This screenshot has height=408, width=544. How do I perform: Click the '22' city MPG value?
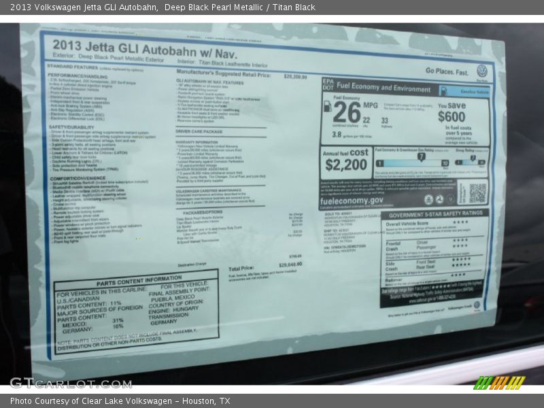point(367,120)
